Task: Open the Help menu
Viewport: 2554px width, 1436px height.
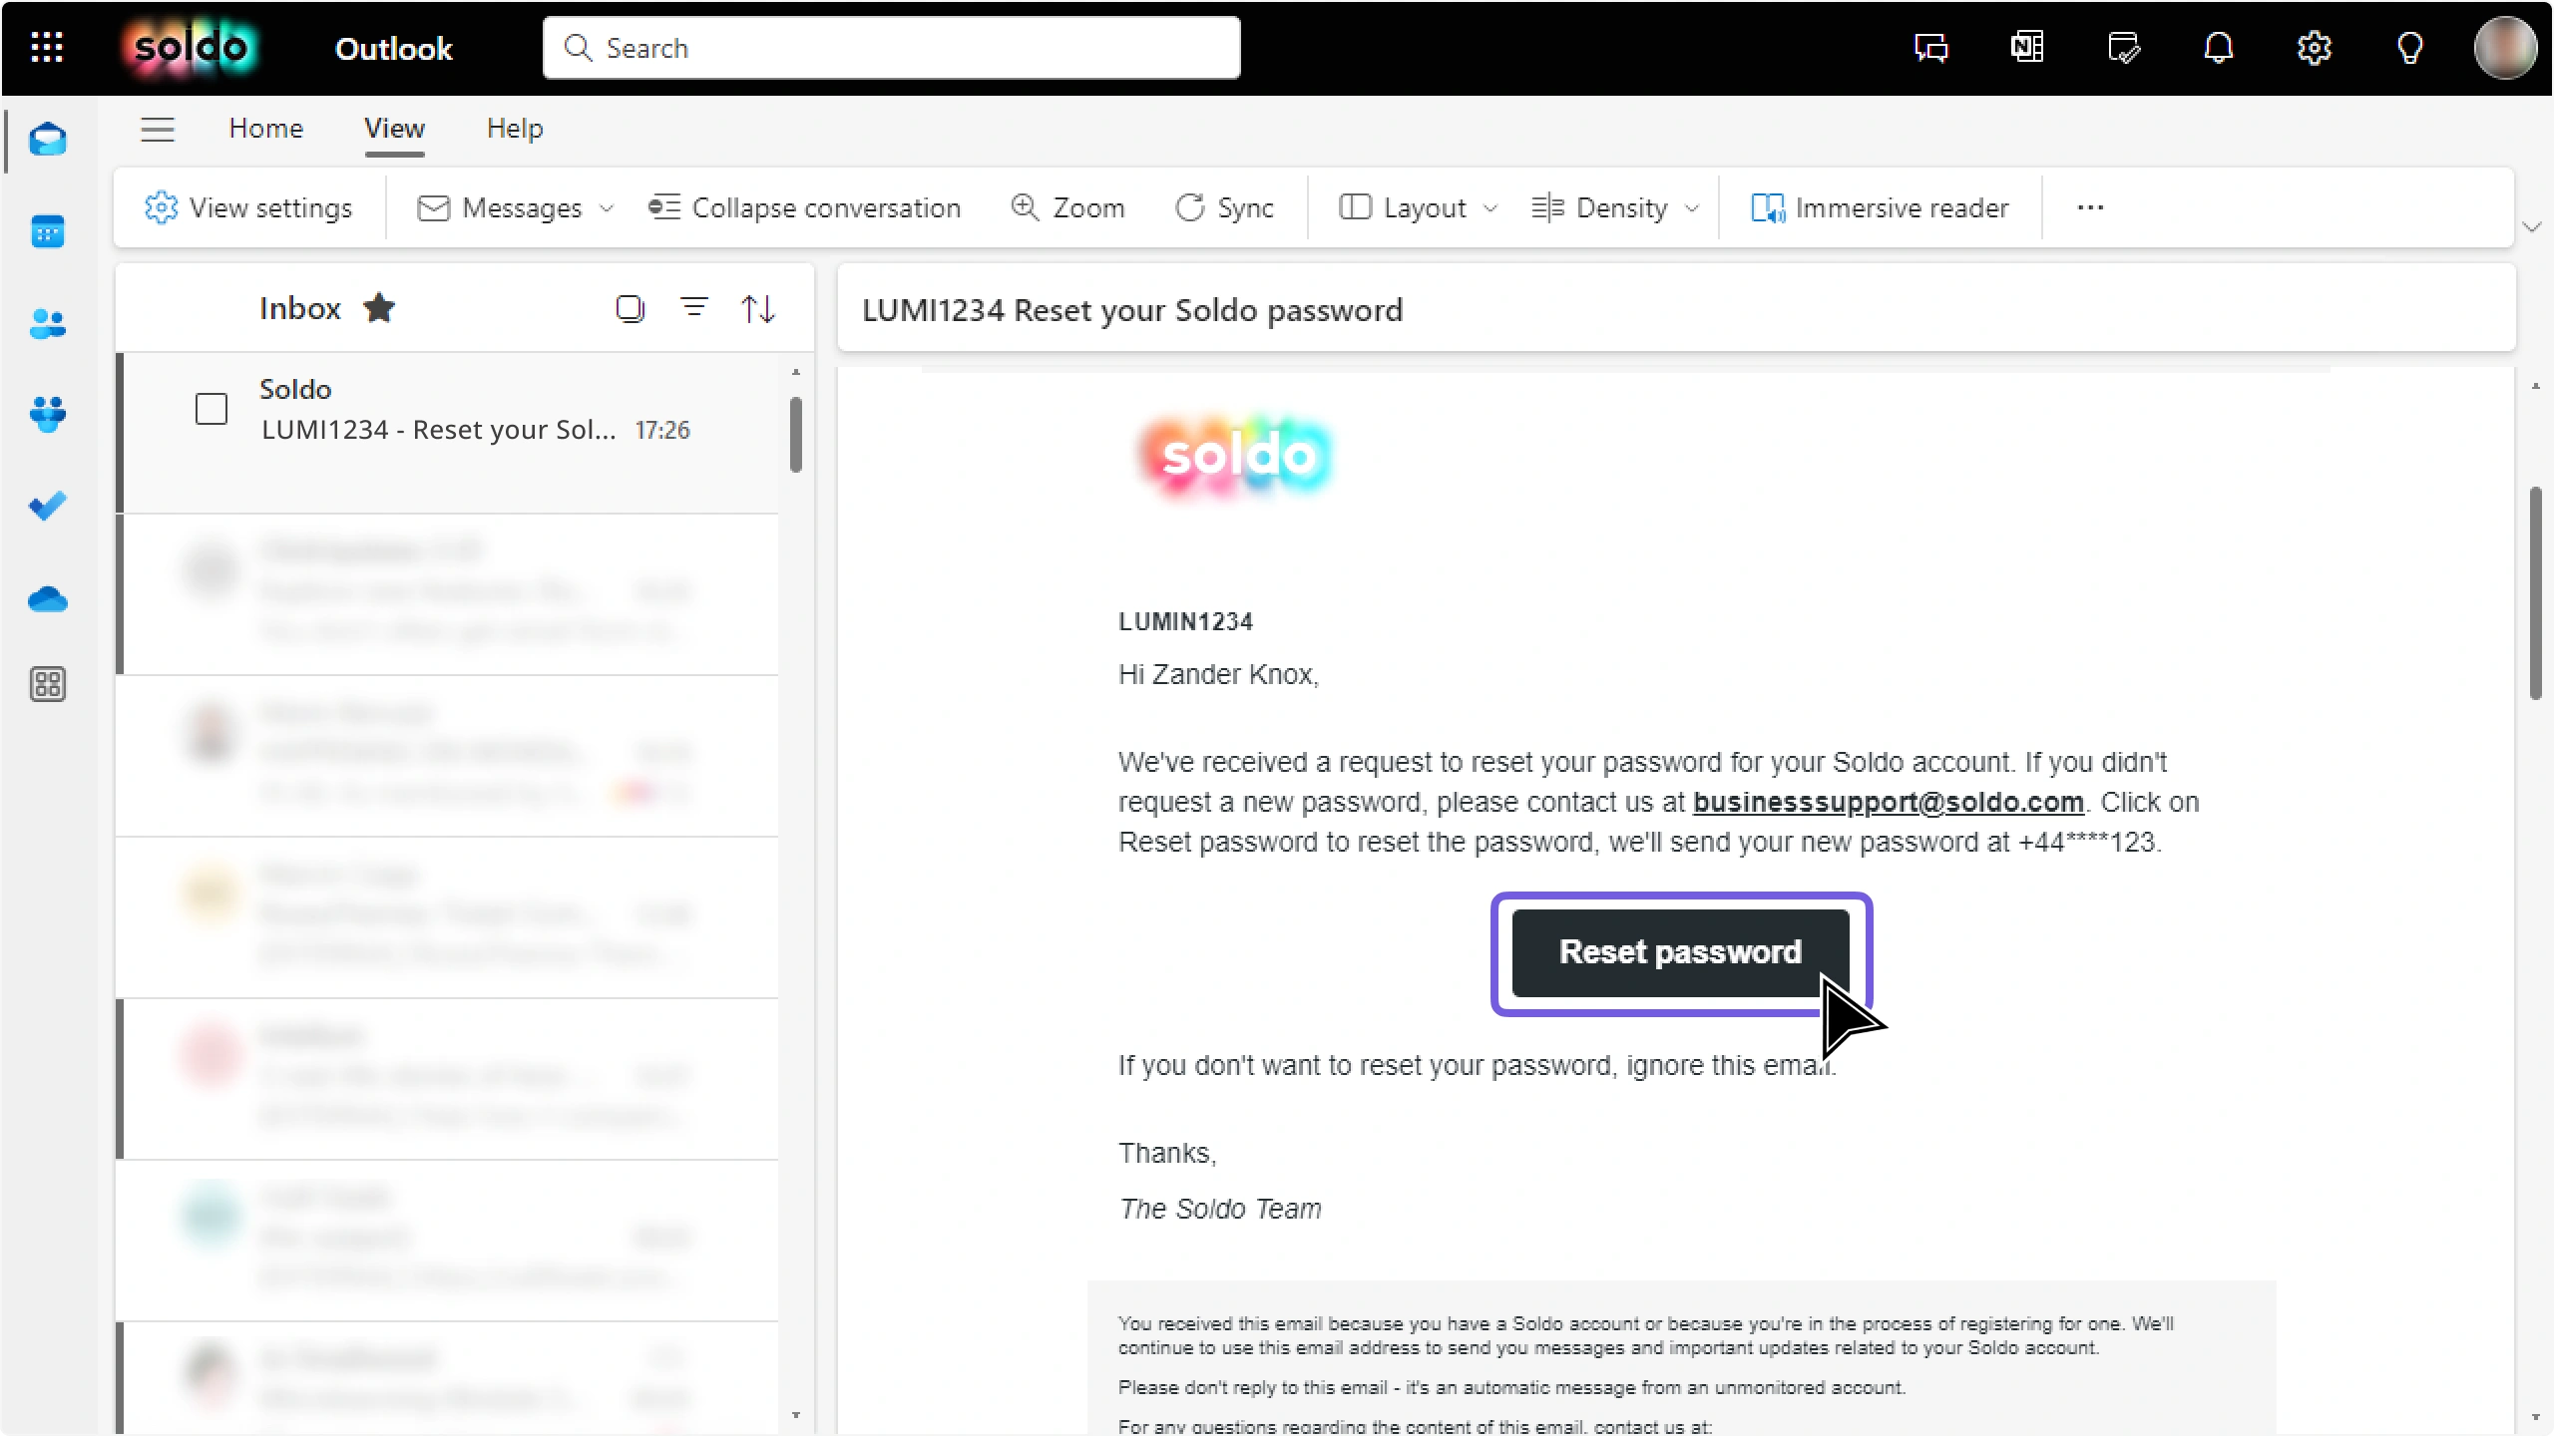Action: click(514, 128)
